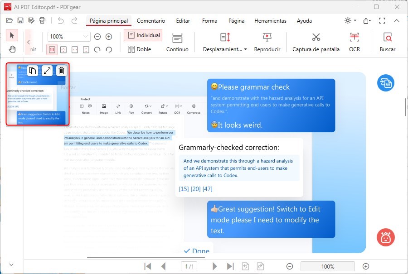Open the Herramientas menu
The image size is (408, 274).
270,21
